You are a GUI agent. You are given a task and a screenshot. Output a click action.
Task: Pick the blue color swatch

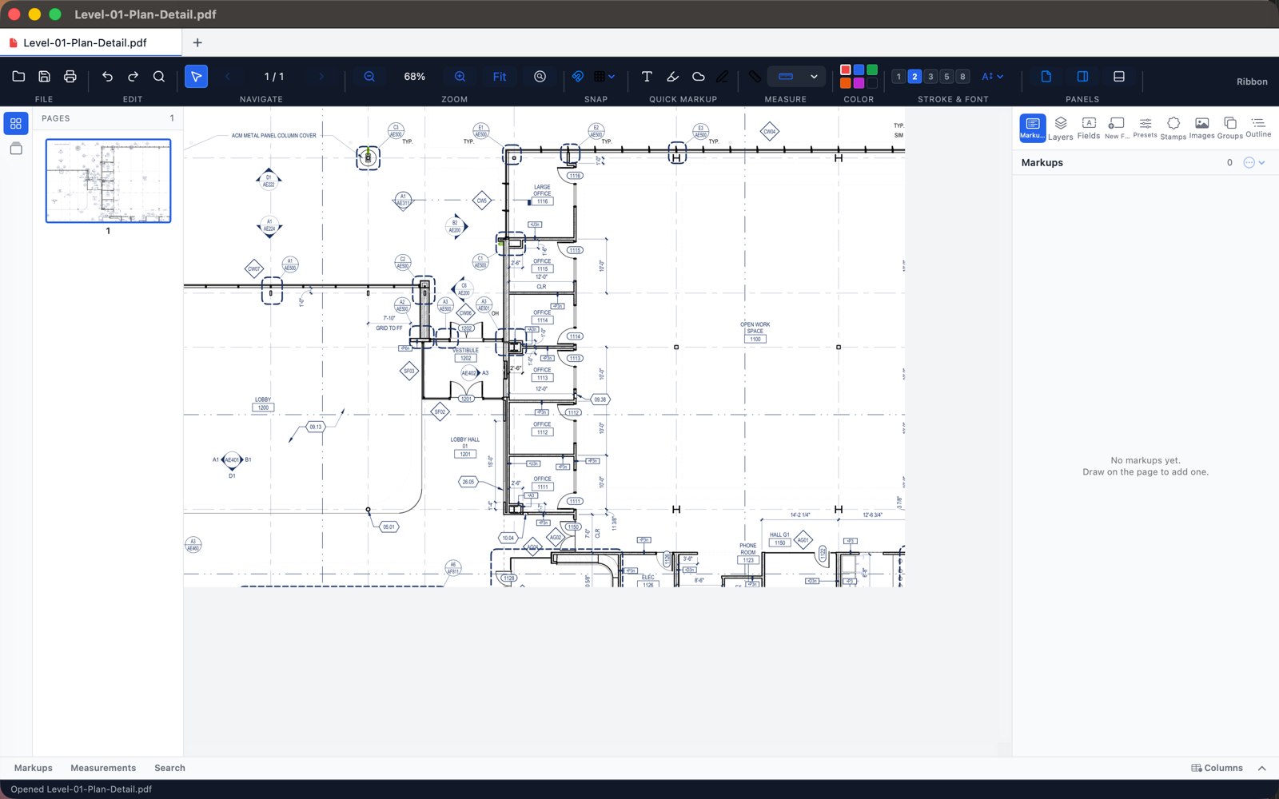[x=859, y=70]
